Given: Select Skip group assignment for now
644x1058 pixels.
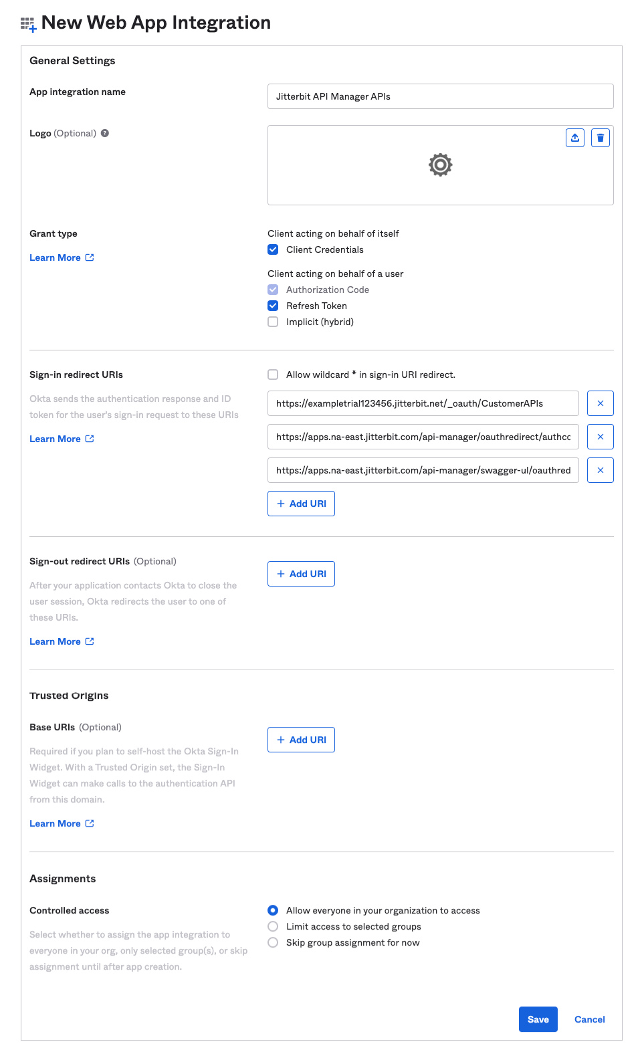Looking at the screenshot, I should point(273,942).
